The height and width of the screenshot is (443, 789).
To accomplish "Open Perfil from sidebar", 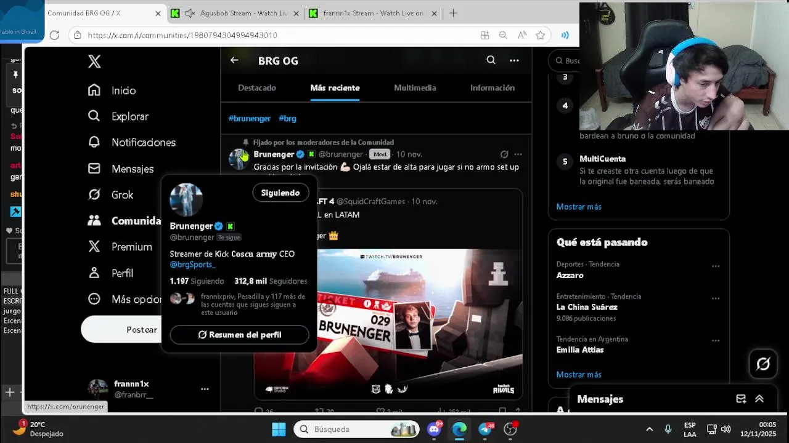I will pos(110,273).
